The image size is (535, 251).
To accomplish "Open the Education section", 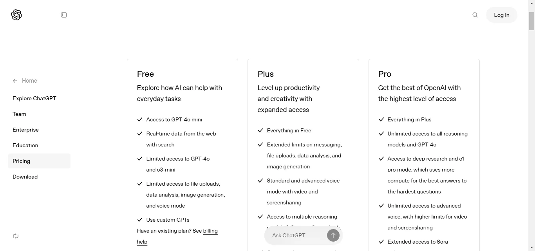I will pos(25,145).
